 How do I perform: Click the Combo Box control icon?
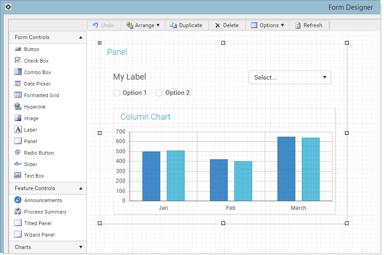[18, 72]
